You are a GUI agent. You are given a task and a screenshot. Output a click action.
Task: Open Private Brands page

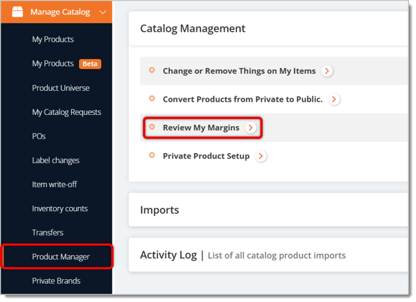[x=56, y=281]
